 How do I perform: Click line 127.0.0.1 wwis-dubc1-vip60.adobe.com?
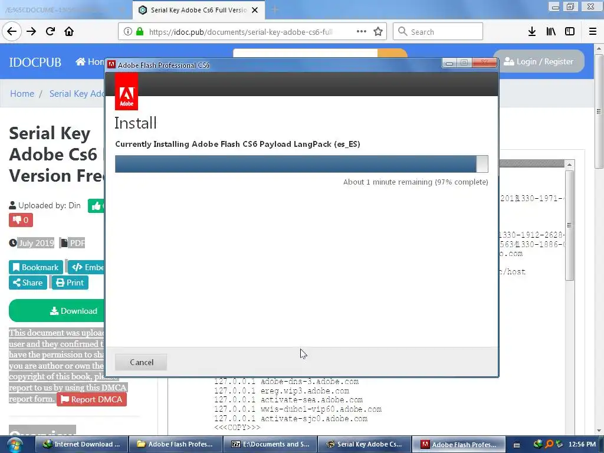pyautogui.click(x=298, y=409)
